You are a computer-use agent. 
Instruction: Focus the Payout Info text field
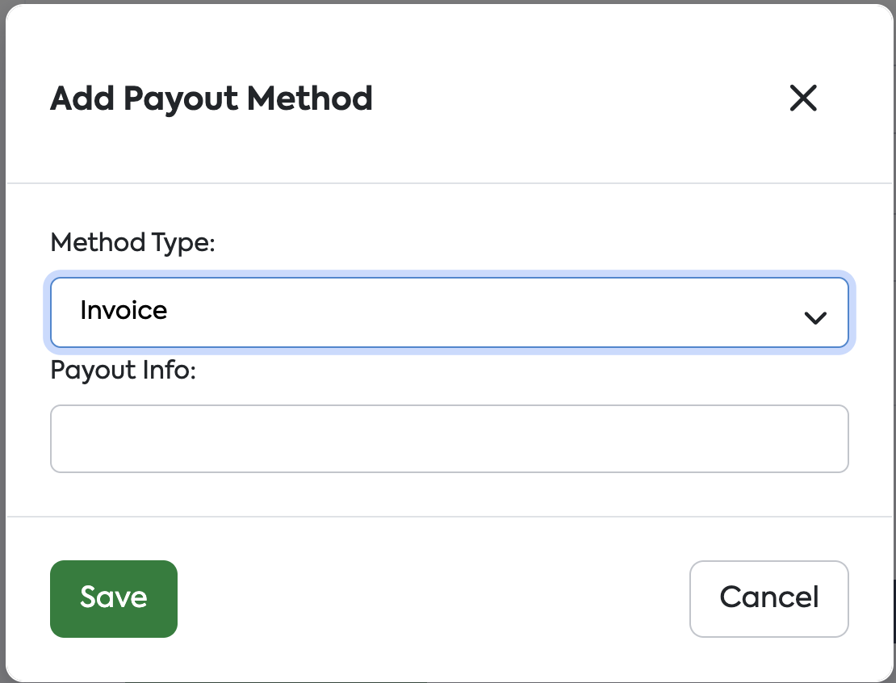[x=449, y=438]
